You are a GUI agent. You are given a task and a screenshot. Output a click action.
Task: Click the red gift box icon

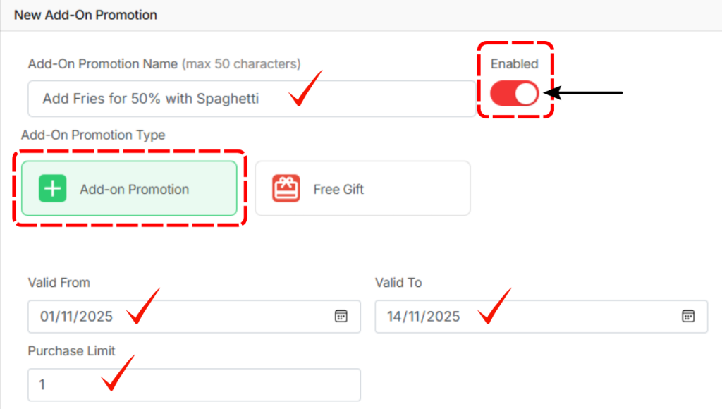coord(286,188)
